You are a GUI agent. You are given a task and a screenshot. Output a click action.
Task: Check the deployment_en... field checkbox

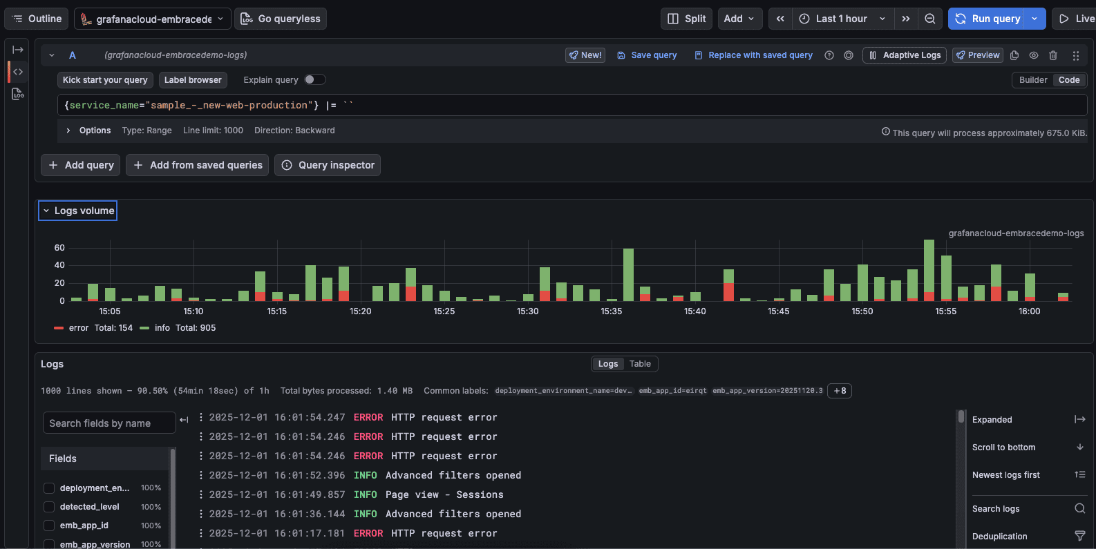[49, 488]
